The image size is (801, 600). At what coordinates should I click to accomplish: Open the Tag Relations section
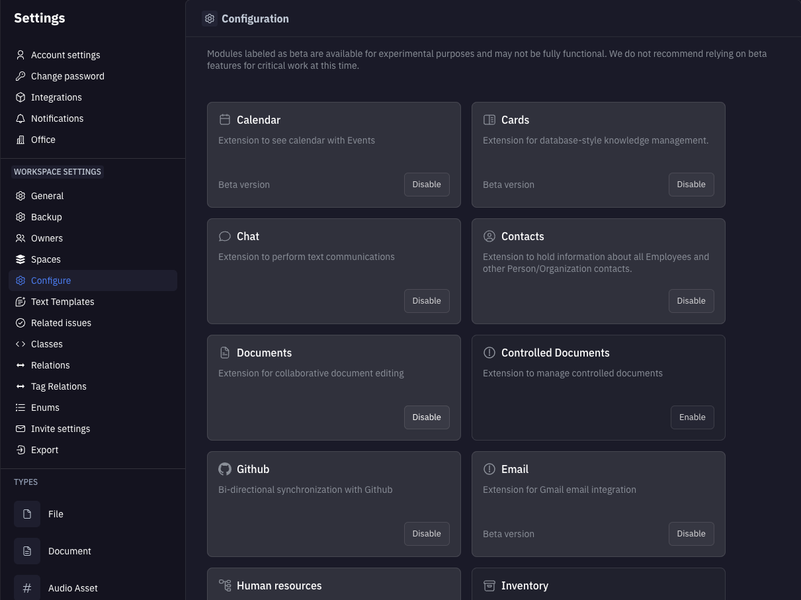(59, 386)
